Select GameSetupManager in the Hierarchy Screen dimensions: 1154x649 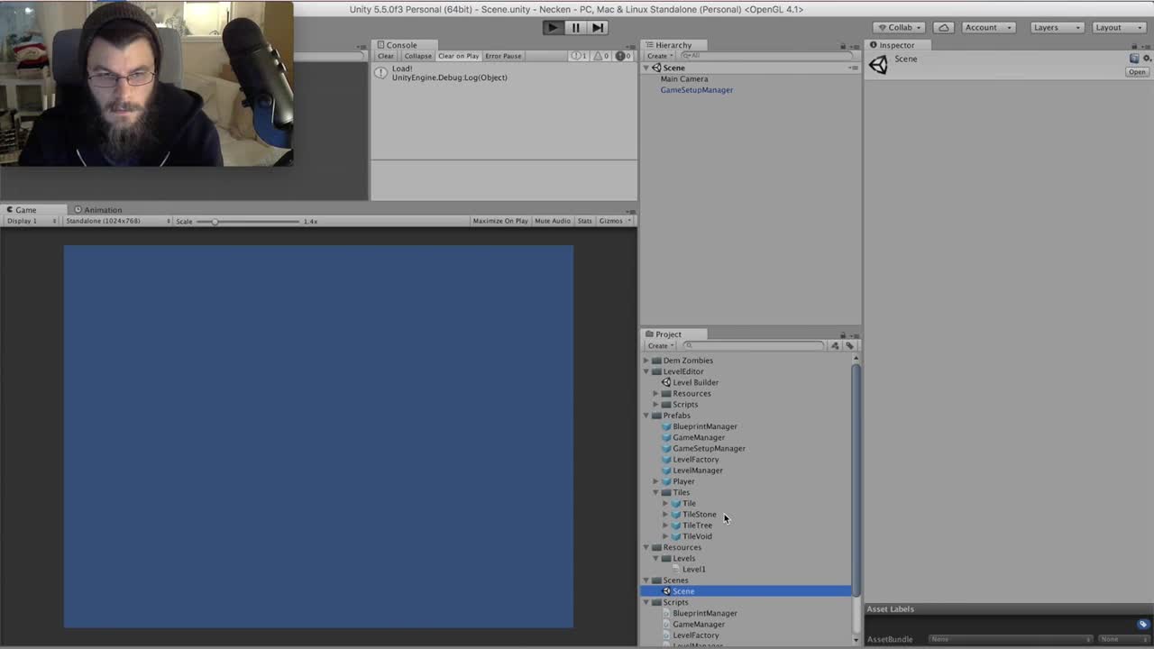pyautogui.click(x=696, y=89)
